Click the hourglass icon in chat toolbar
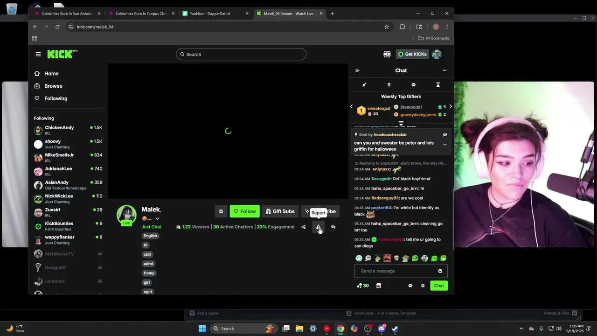 click(438, 85)
